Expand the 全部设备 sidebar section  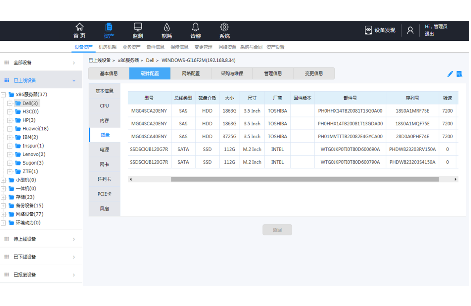[x=74, y=63]
